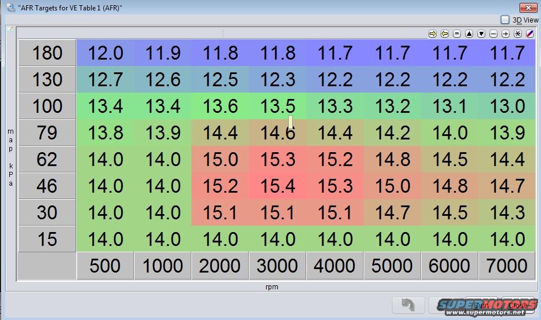This screenshot has height=320, width=541.
Task: Select the 62 kPa map bin
Action: pyautogui.click(x=47, y=159)
